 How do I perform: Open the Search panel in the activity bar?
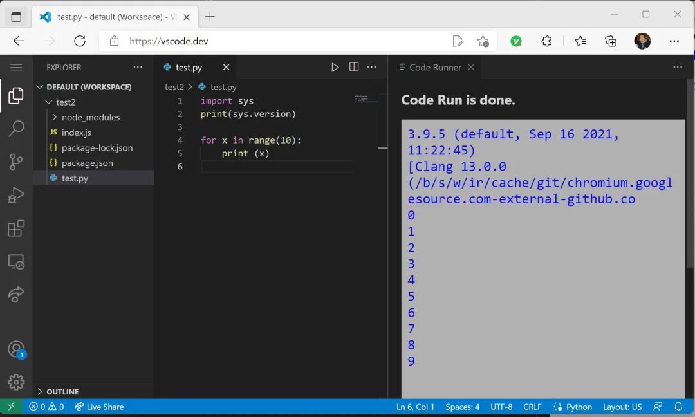(16, 129)
